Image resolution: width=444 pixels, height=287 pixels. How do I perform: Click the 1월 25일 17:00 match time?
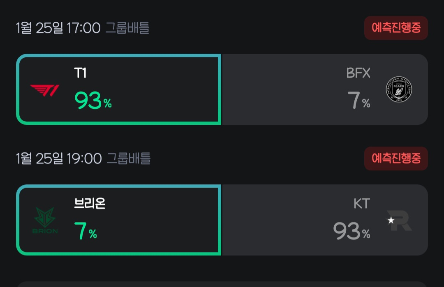pyautogui.click(x=58, y=28)
